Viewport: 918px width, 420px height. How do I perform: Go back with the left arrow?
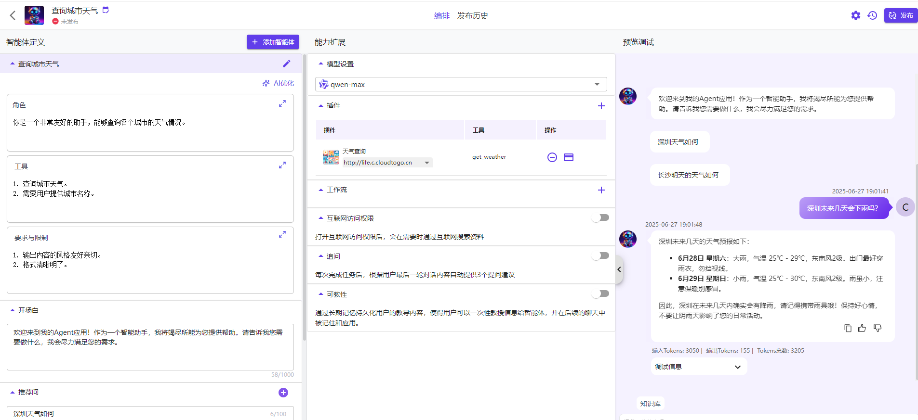(13, 15)
